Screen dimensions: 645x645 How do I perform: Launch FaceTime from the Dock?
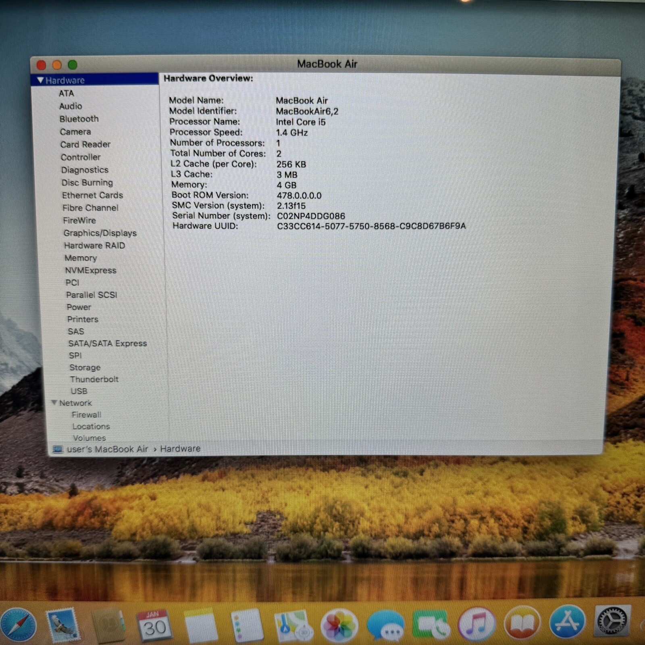pyautogui.click(x=431, y=625)
